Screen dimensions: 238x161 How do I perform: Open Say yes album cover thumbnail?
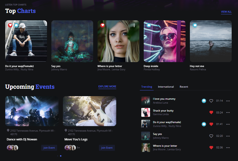(72, 41)
